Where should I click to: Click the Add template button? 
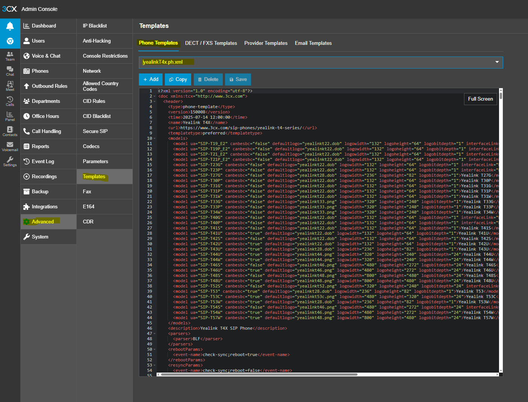[x=151, y=79]
